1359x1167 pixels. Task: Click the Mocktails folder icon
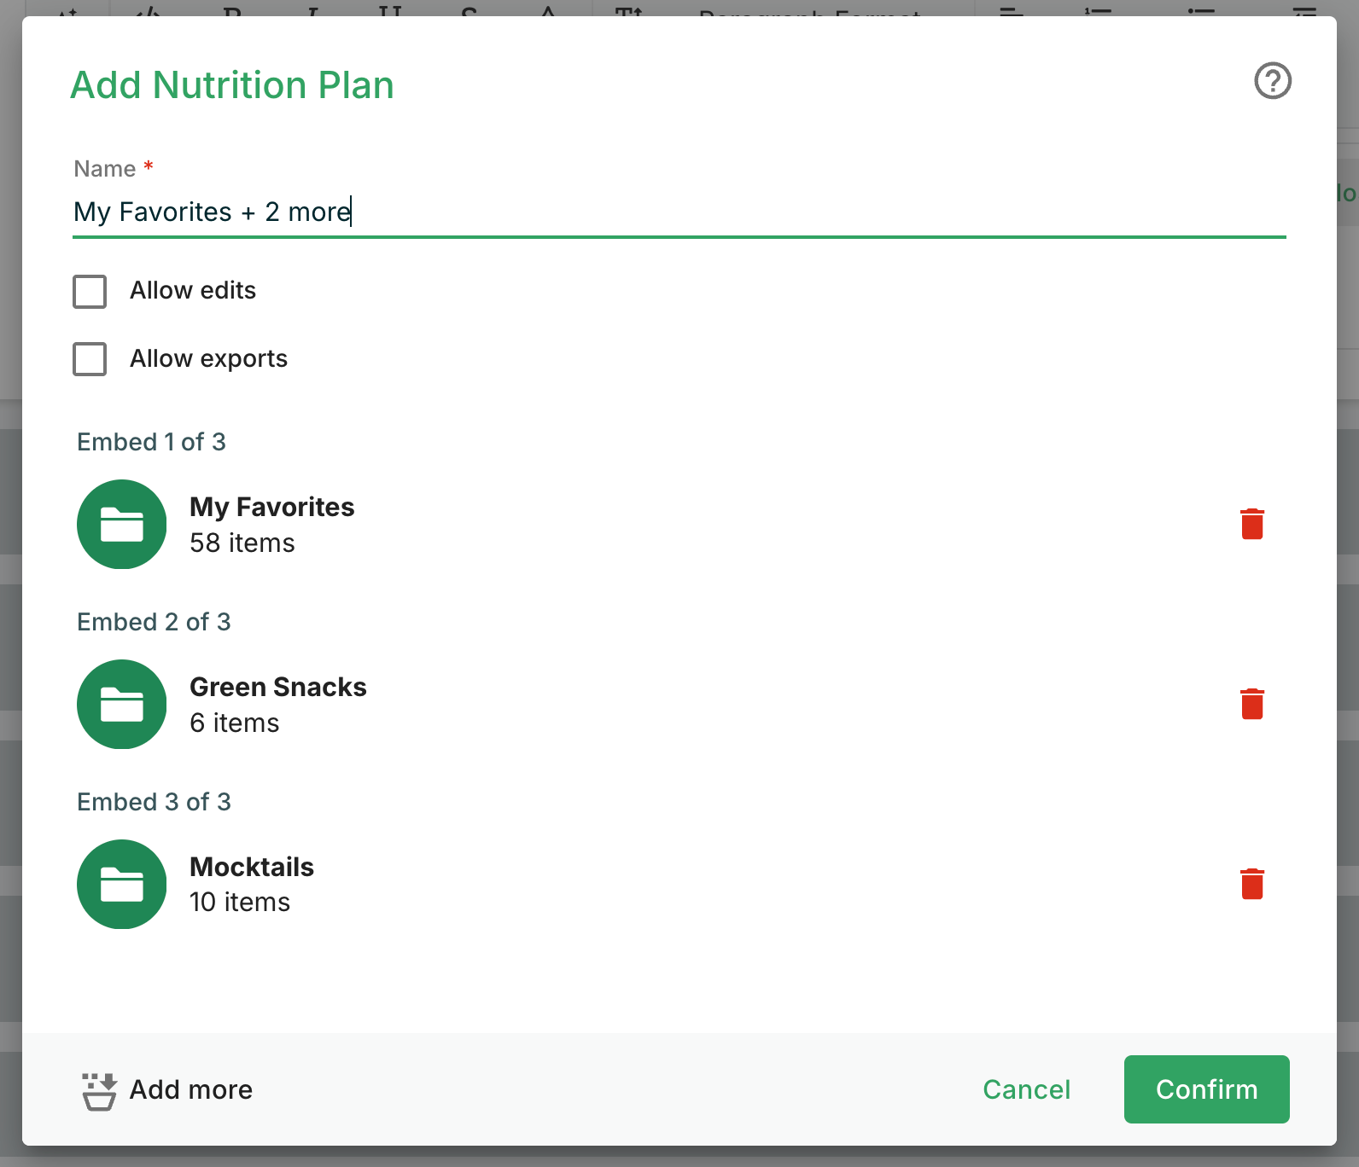click(x=122, y=884)
